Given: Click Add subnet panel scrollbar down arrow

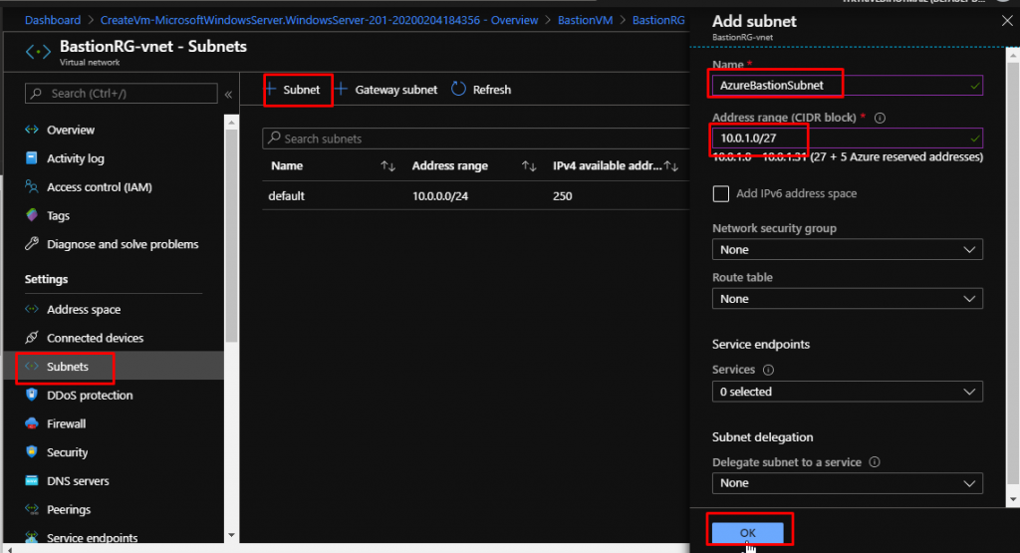Looking at the screenshot, I should [1013, 499].
